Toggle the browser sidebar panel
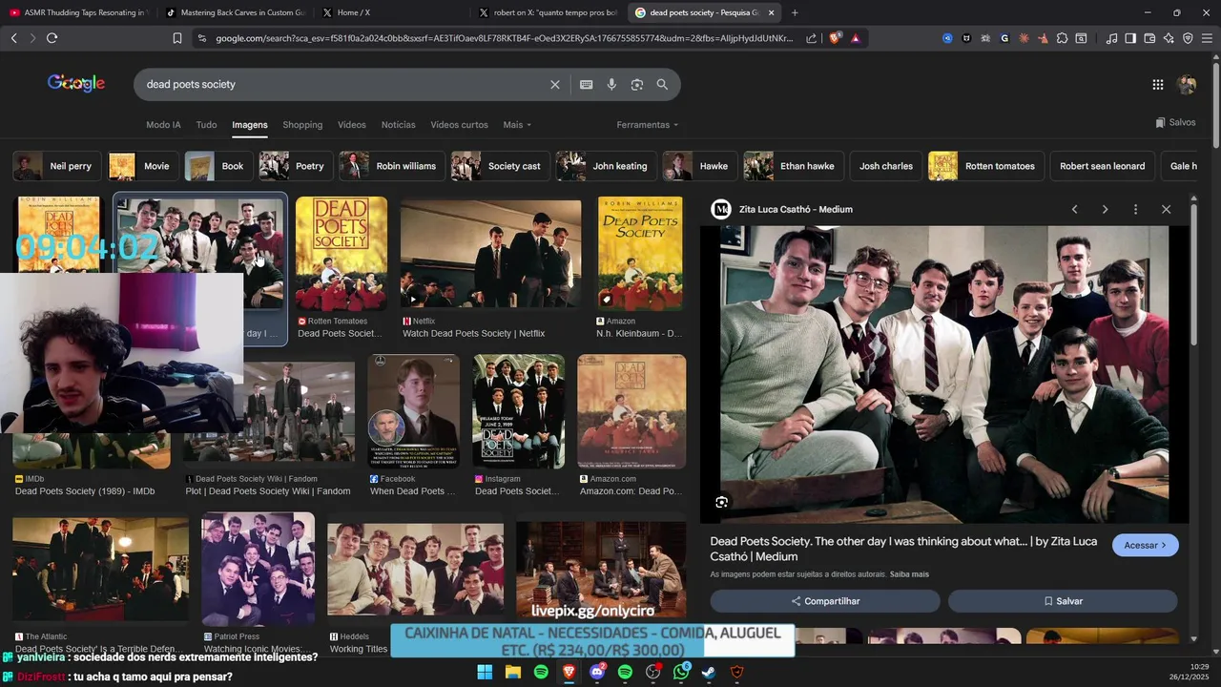 pyautogui.click(x=1130, y=38)
